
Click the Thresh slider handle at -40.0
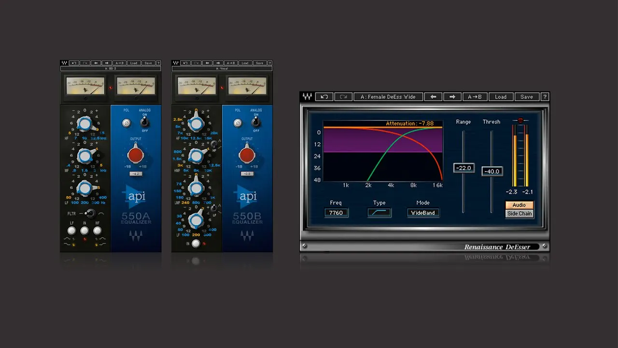[492, 171]
